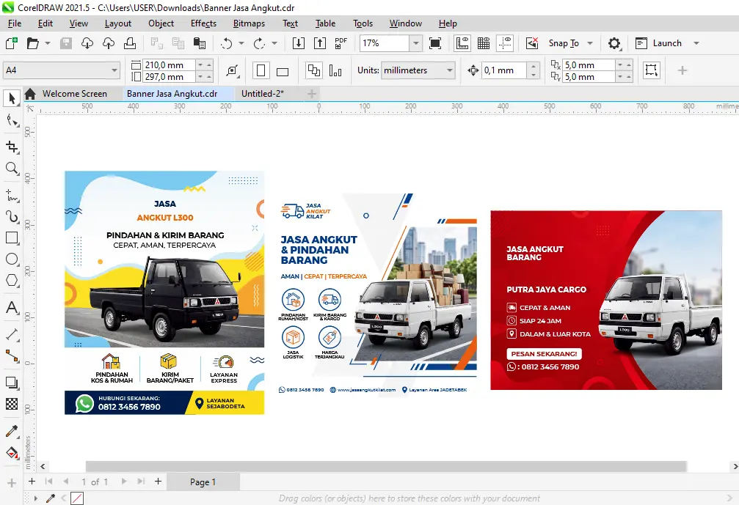Toggle show grid
The width and height of the screenshot is (739, 505).
point(484,43)
